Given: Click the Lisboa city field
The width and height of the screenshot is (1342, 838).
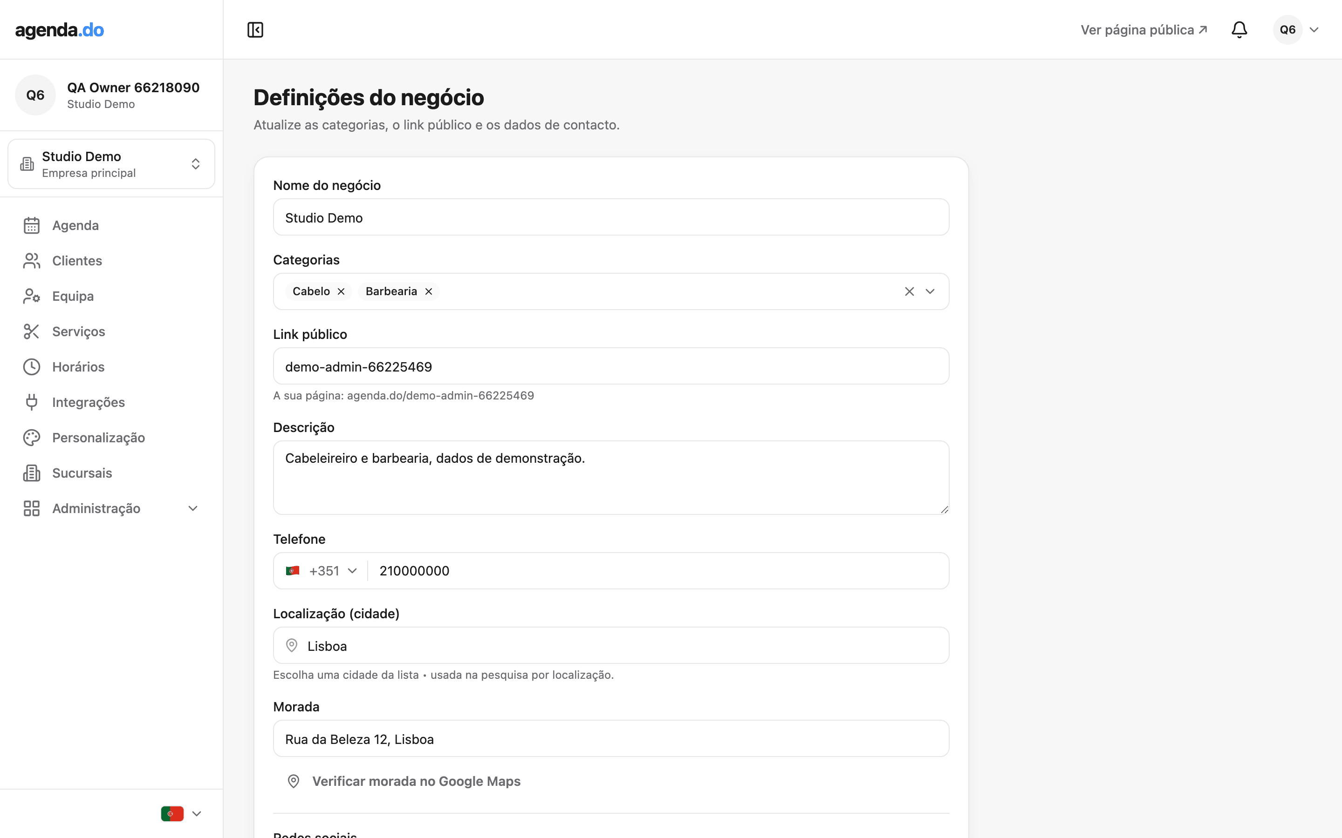Looking at the screenshot, I should pyautogui.click(x=611, y=646).
